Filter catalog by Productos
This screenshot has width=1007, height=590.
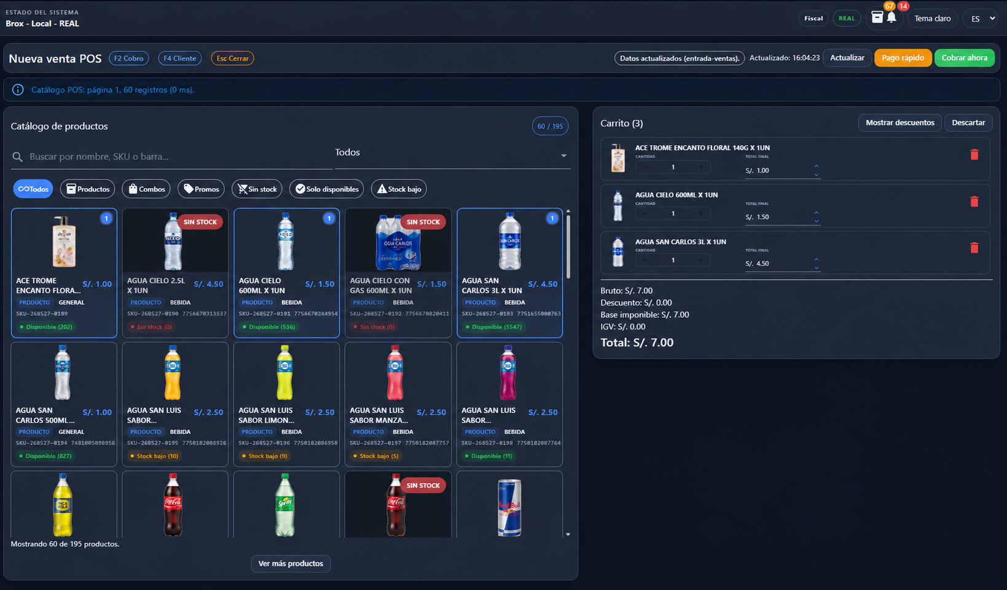88,189
